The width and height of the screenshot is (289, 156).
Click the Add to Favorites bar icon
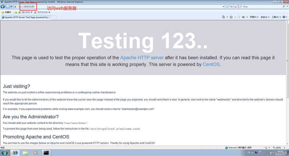pos(16,12)
